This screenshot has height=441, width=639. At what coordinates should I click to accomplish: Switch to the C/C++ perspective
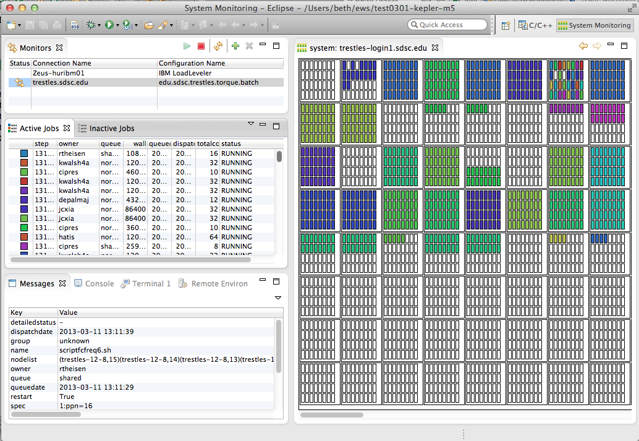[x=535, y=25]
